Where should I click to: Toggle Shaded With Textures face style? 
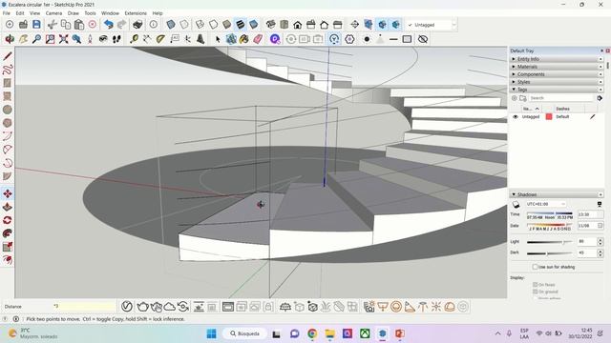[240, 25]
